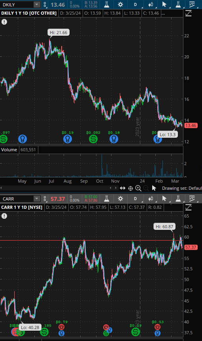Open Patterns flask menu before DKILY chart-line icon
Screen dimensions: 202x341
(x=178, y=4)
